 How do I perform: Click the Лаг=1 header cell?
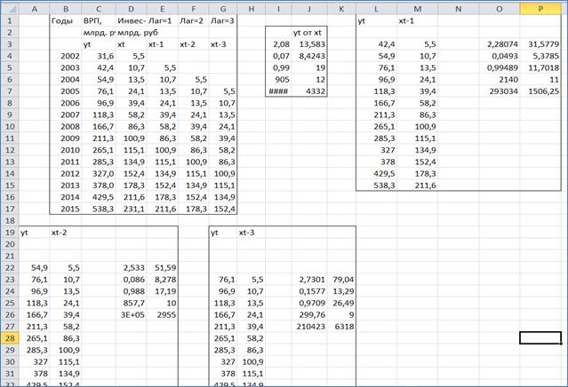pos(160,20)
